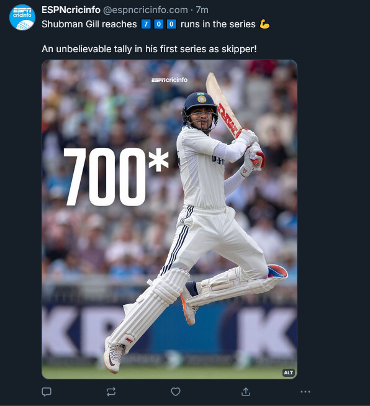Show the image ALT description badge
Screen dimensions: 370x406
(289, 372)
